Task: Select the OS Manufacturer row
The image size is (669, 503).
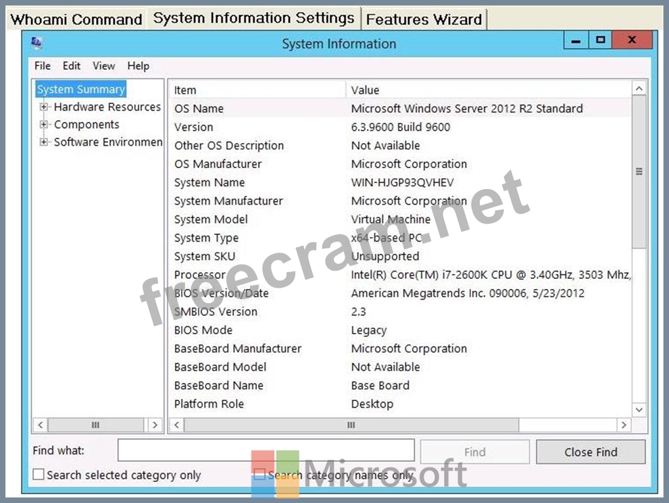Action: click(400, 163)
